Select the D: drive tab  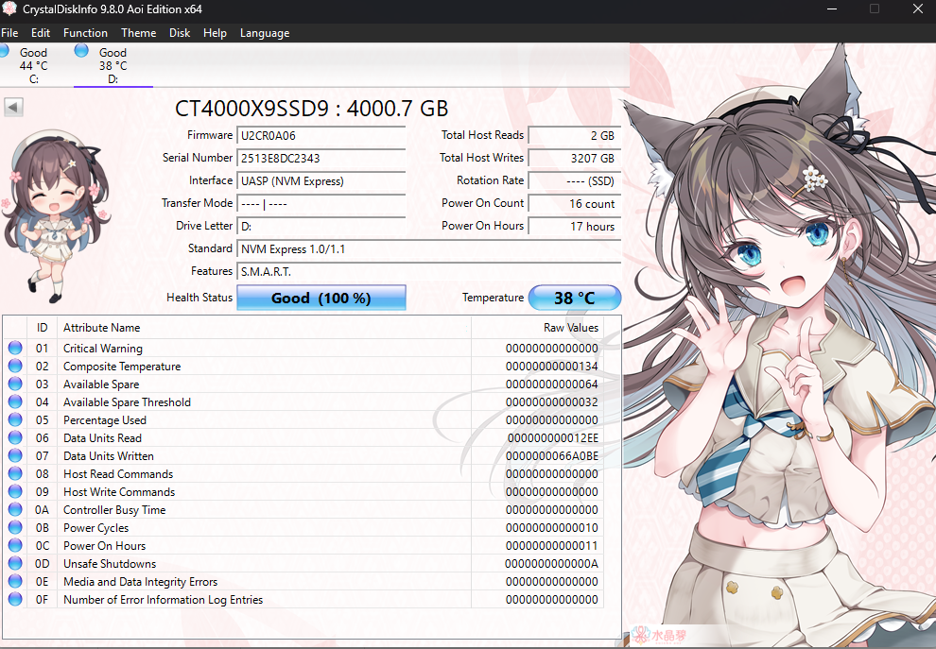(113, 66)
